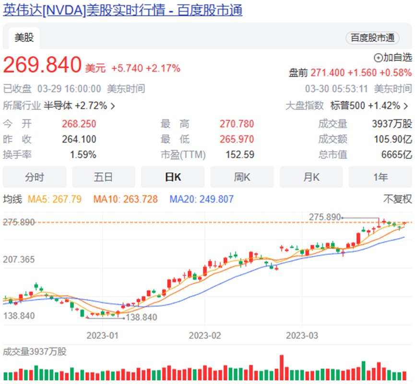Click the 2023-03 date axis label
This screenshot has width=415, height=384.
(302, 336)
